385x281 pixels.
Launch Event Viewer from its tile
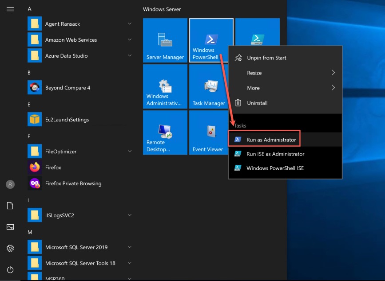point(207,133)
